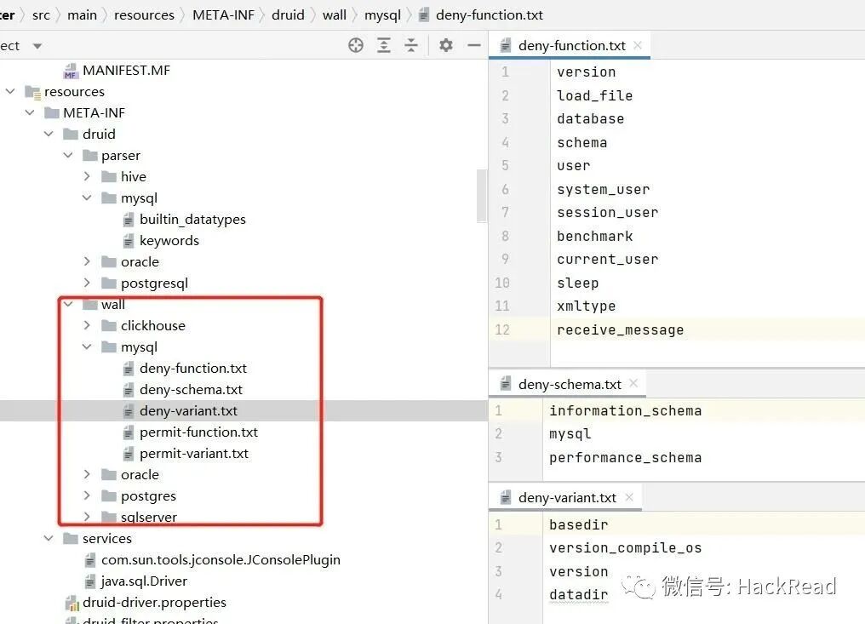Image resolution: width=865 pixels, height=624 pixels.
Task: Click the keywords file icon
Action: pos(128,241)
